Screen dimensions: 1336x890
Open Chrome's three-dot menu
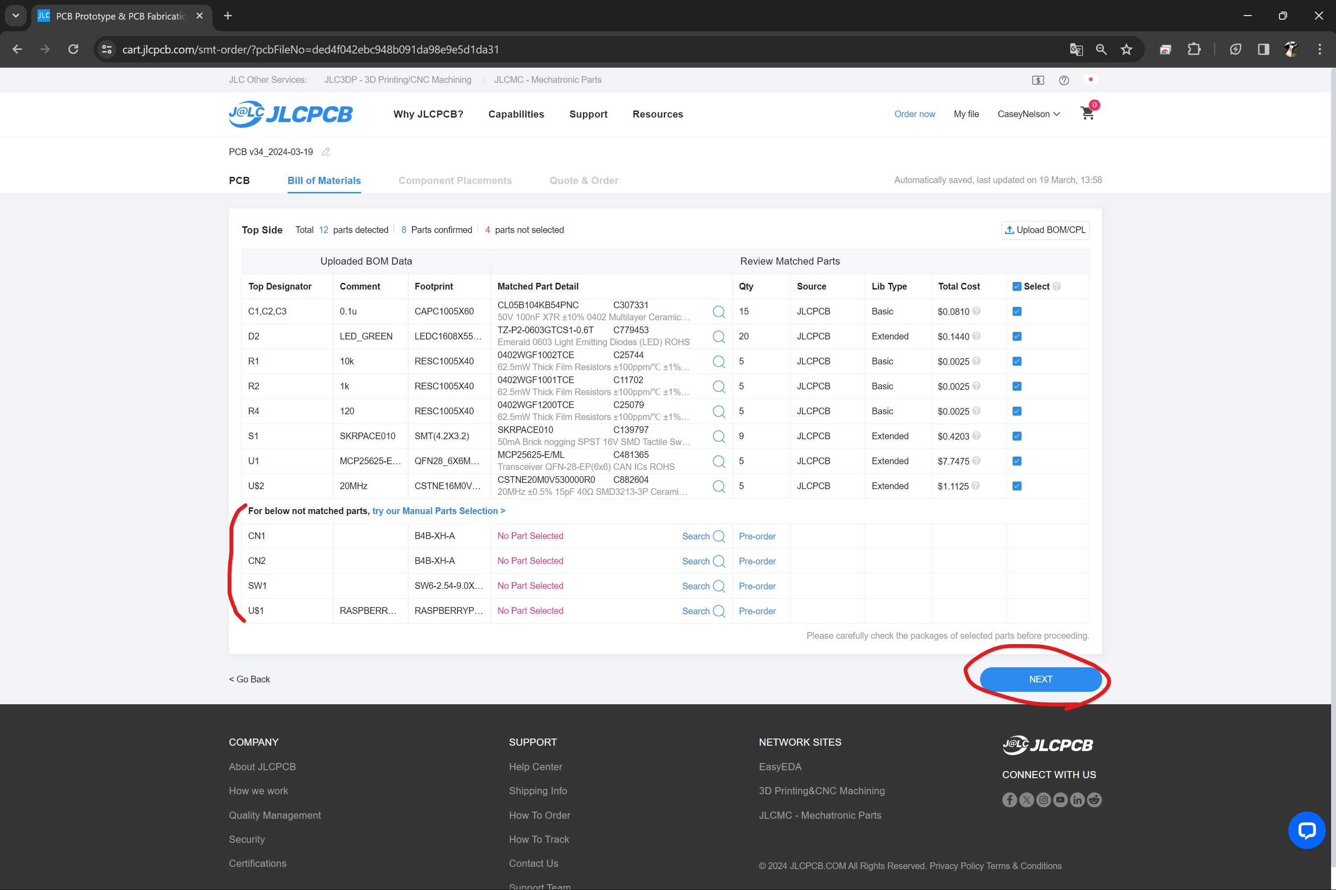pos(1320,49)
